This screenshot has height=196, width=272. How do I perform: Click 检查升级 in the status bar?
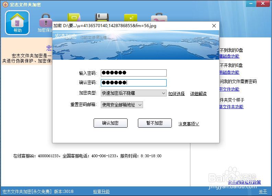coord(102,192)
